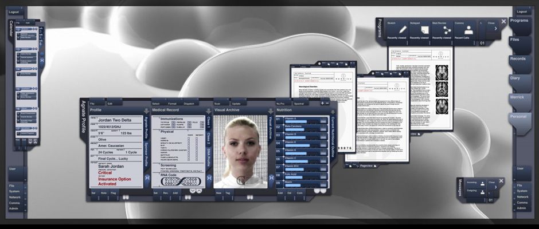Toggle the Measles immunization checkbox
This screenshot has height=229, width=539.
[x=189, y=122]
